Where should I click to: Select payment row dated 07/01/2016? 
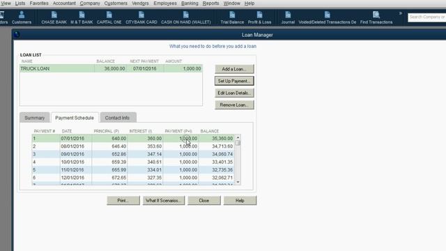point(133,138)
